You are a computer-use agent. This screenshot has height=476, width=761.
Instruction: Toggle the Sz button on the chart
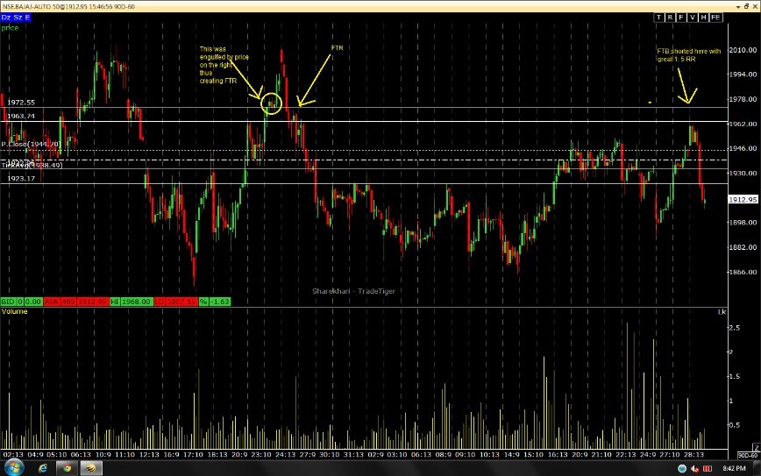[x=18, y=18]
